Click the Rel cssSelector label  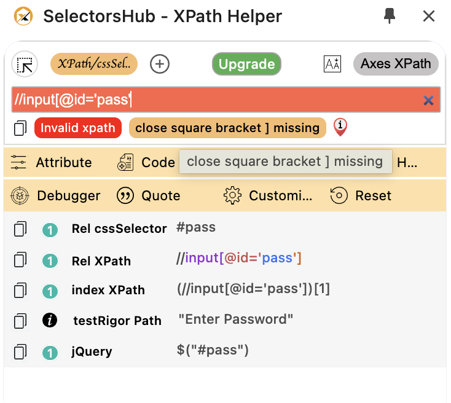coord(119,229)
